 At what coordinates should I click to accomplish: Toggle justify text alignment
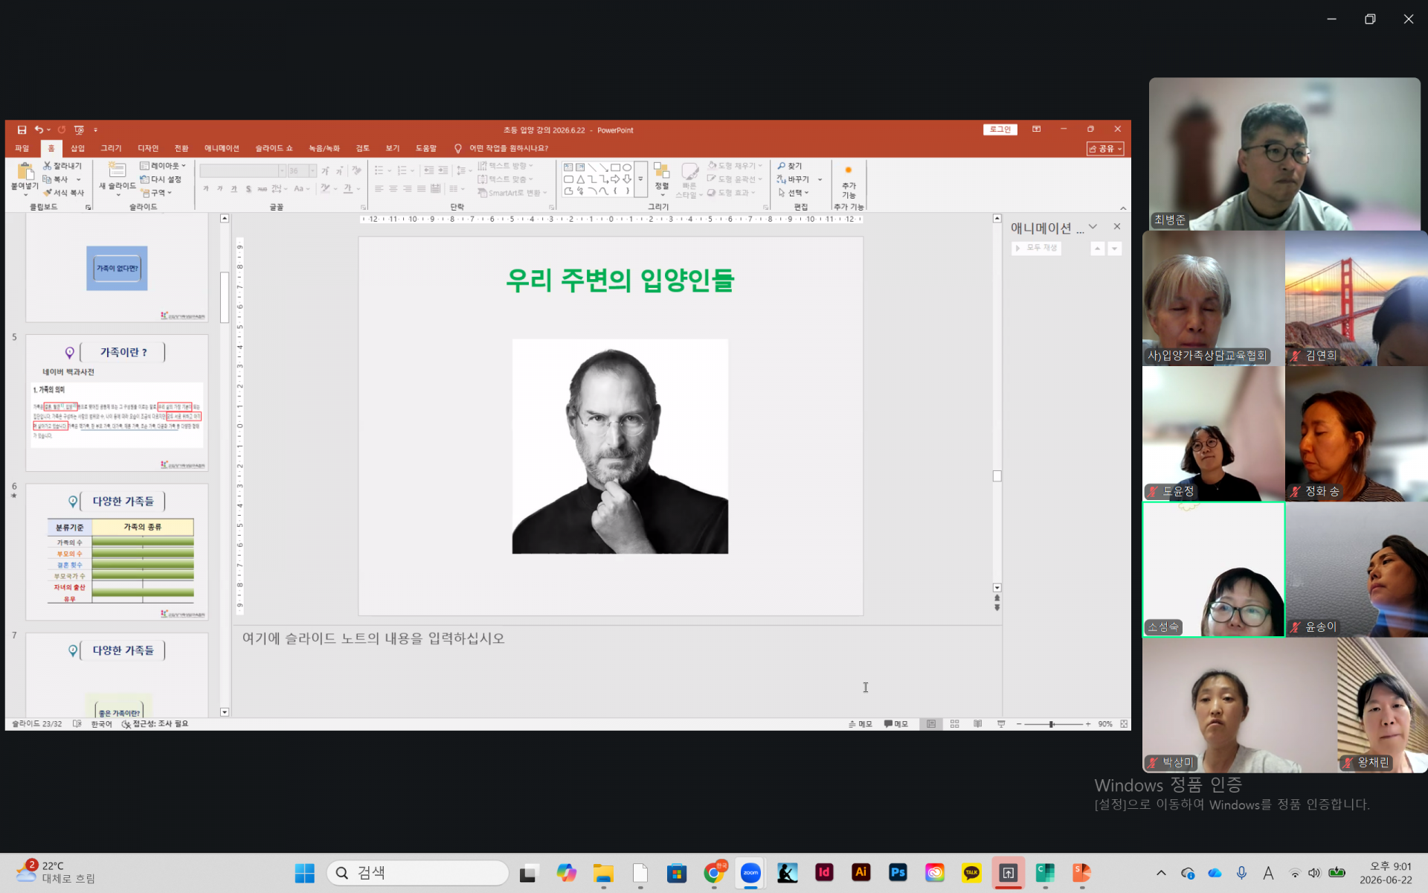(x=422, y=189)
